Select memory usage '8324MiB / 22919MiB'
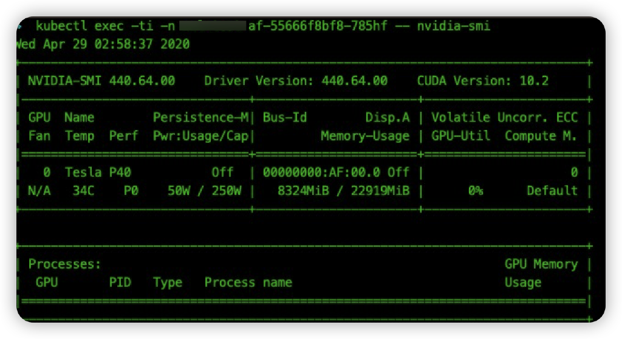622x339 pixels. coord(343,191)
